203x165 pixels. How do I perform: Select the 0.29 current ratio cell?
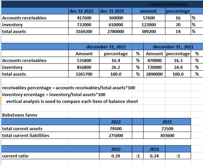pyautogui.click(x=116, y=156)
